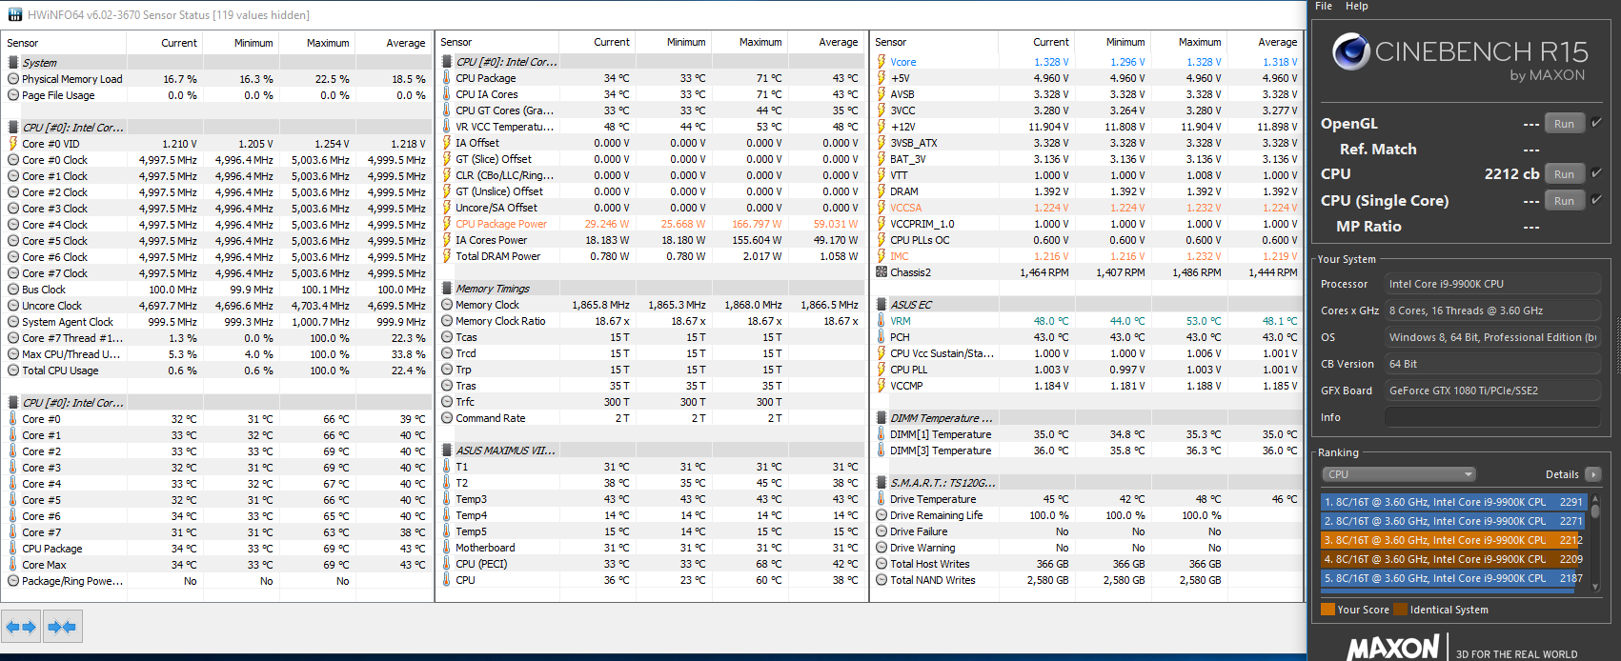Open the Help menu in Cinebench
Image resolution: width=1621 pixels, height=661 pixels.
pyautogui.click(x=1356, y=7)
